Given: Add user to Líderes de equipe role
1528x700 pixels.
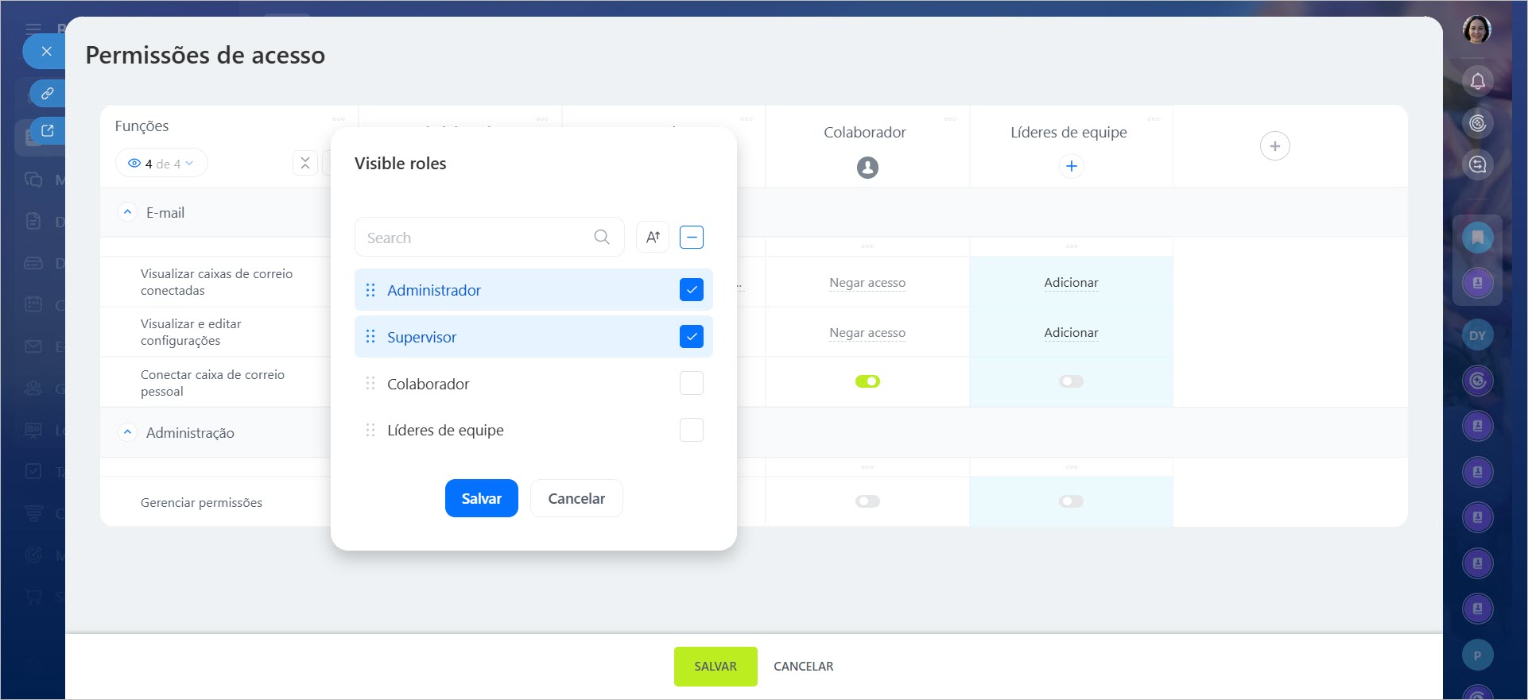Looking at the screenshot, I should [1071, 166].
